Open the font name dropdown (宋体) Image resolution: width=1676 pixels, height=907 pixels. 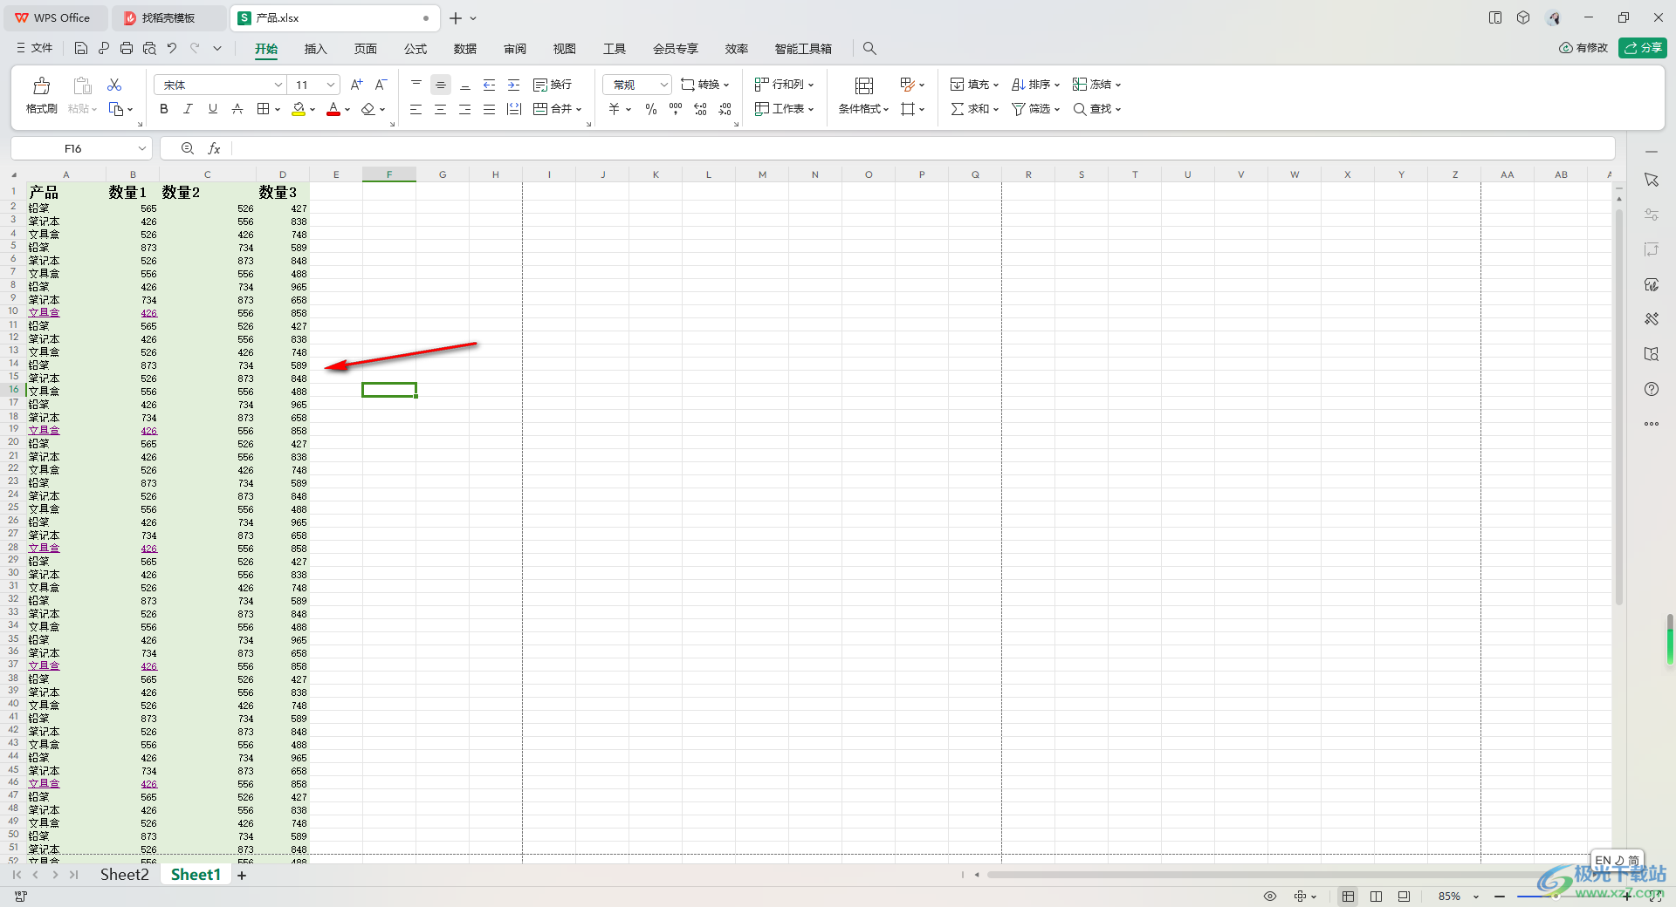click(x=278, y=85)
